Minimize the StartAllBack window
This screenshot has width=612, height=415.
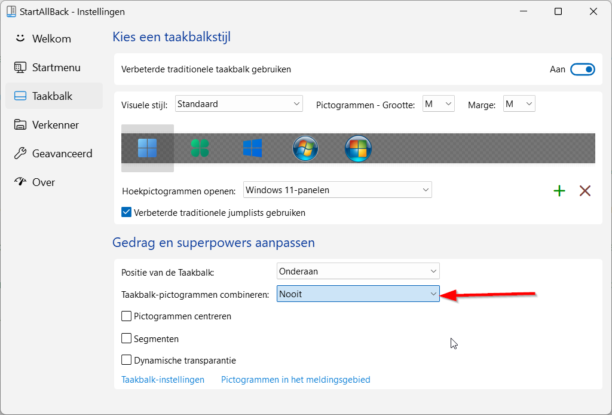click(524, 11)
